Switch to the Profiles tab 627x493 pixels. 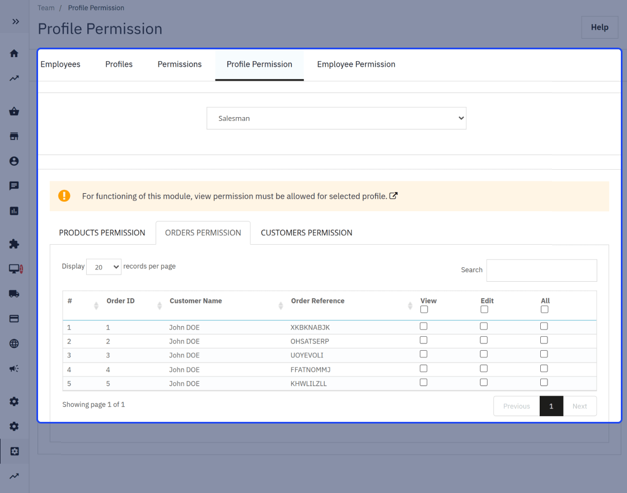click(119, 64)
